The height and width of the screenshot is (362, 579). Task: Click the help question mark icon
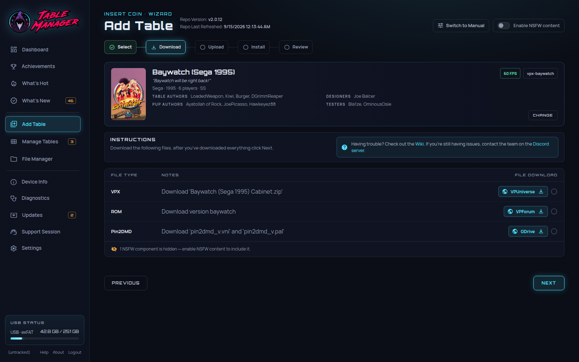[345, 147]
